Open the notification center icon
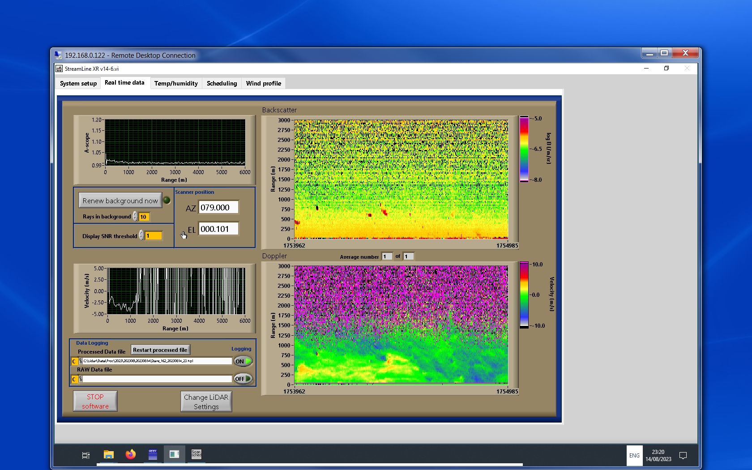 [x=683, y=456]
